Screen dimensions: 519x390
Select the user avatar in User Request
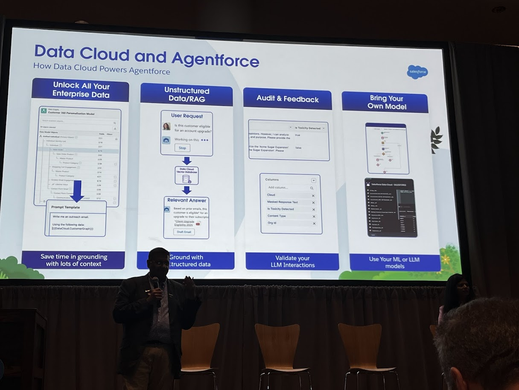coord(166,127)
